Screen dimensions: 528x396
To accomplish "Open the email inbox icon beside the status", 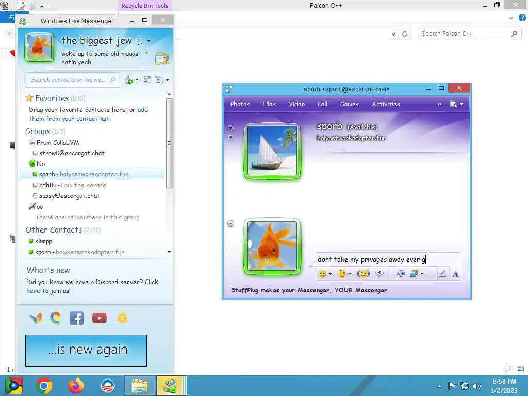I will coord(162,59).
